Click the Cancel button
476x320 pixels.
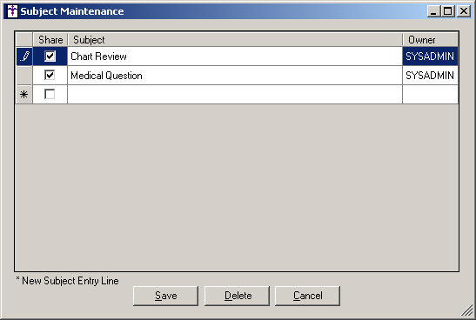click(307, 296)
